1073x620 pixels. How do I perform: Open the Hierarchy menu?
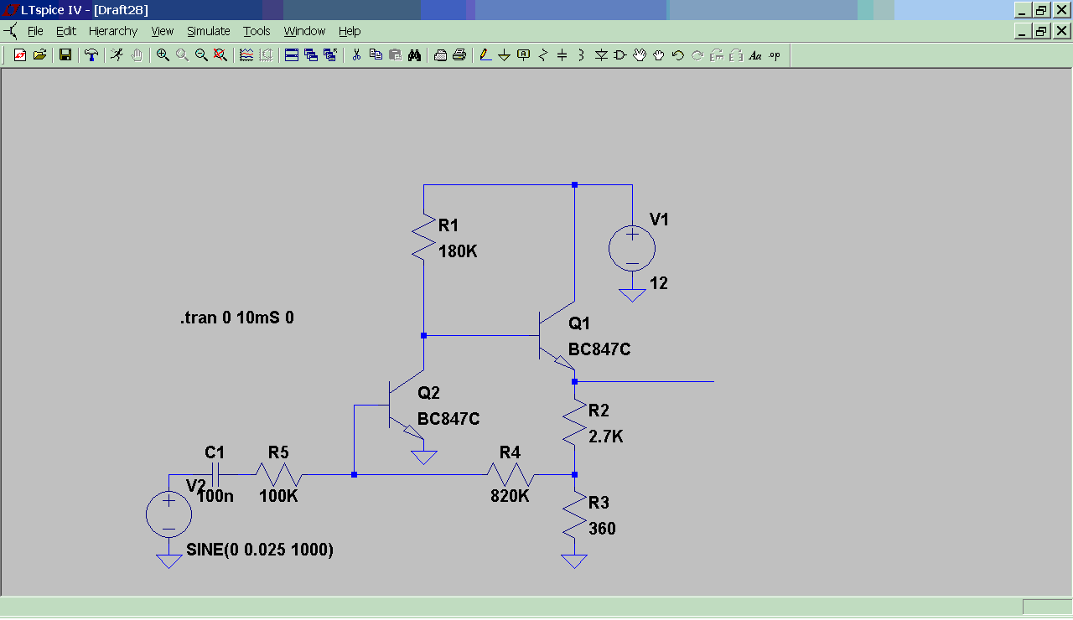point(113,31)
